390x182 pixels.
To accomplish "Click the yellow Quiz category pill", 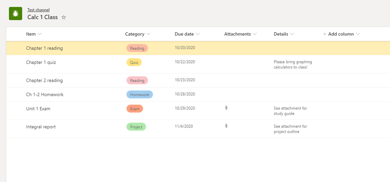I will pyautogui.click(x=134, y=62).
